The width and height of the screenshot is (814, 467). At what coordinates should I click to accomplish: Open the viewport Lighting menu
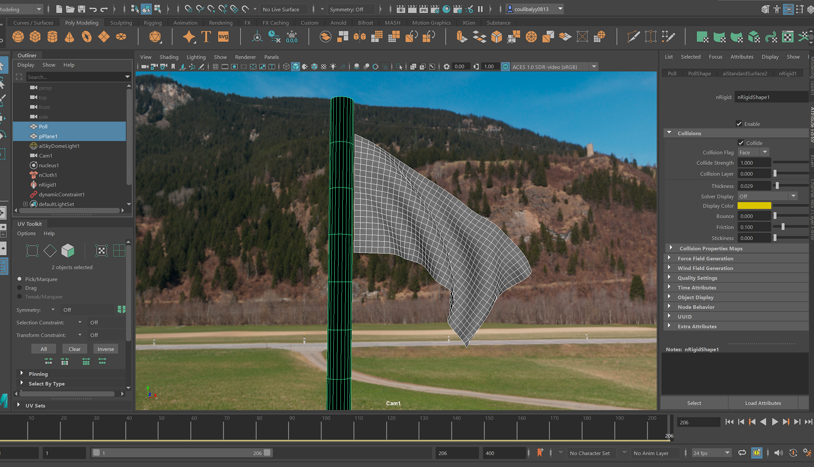(196, 57)
